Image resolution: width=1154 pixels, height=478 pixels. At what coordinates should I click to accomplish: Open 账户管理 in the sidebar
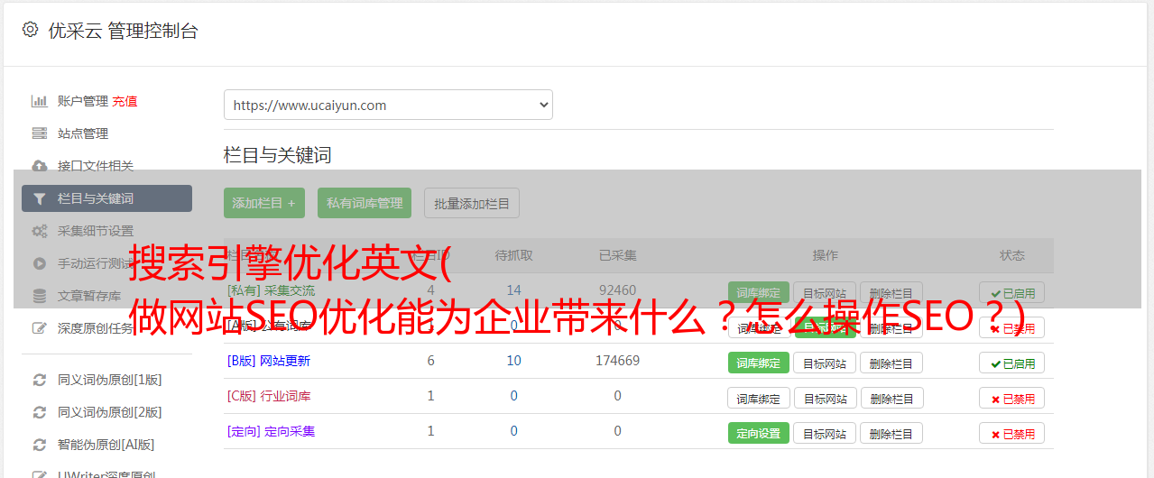click(x=83, y=101)
